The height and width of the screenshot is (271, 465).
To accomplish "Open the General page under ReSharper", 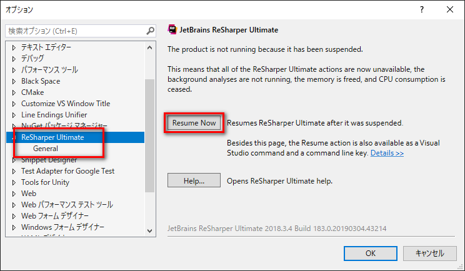I will click(46, 149).
